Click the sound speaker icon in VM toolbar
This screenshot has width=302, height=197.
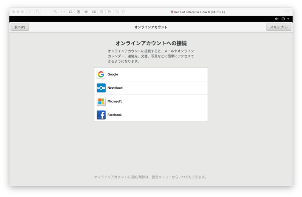86,12
